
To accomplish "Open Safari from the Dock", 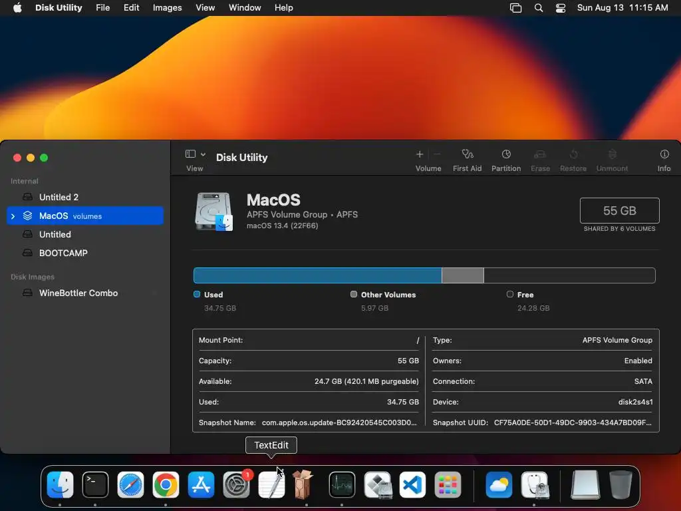I will point(130,484).
